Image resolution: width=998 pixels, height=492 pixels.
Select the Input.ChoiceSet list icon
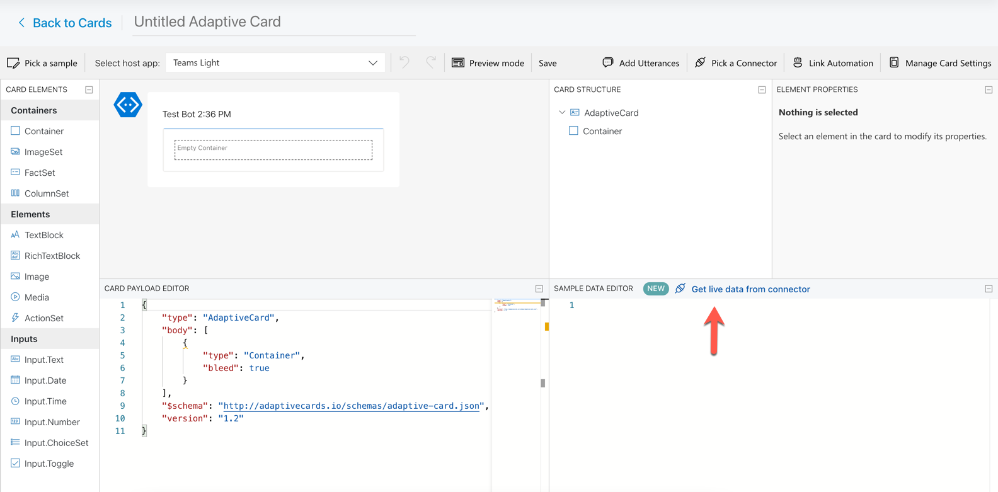point(15,442)
